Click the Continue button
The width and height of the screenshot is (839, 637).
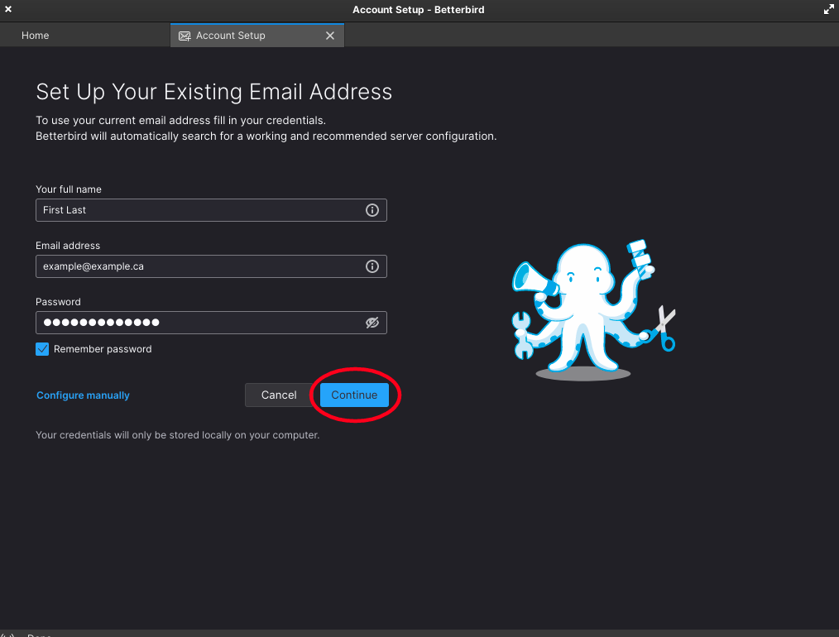coord(354,395)
